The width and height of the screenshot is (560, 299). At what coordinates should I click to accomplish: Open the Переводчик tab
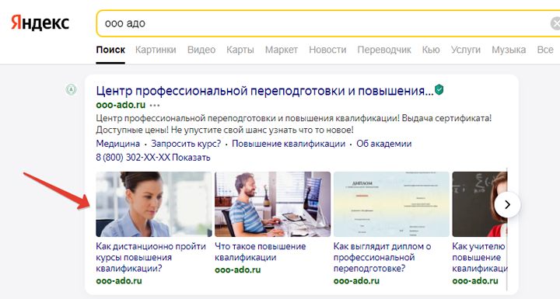pyautogui.click(x=384, y=50)
